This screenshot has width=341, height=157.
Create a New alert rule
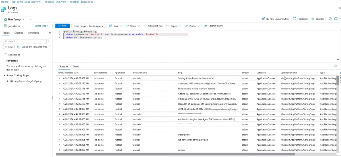tap(153, 26)
